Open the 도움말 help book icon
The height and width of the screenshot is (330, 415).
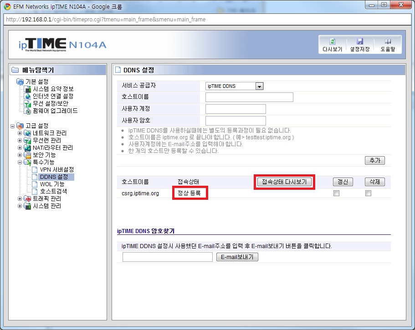[x=388, y=41]
